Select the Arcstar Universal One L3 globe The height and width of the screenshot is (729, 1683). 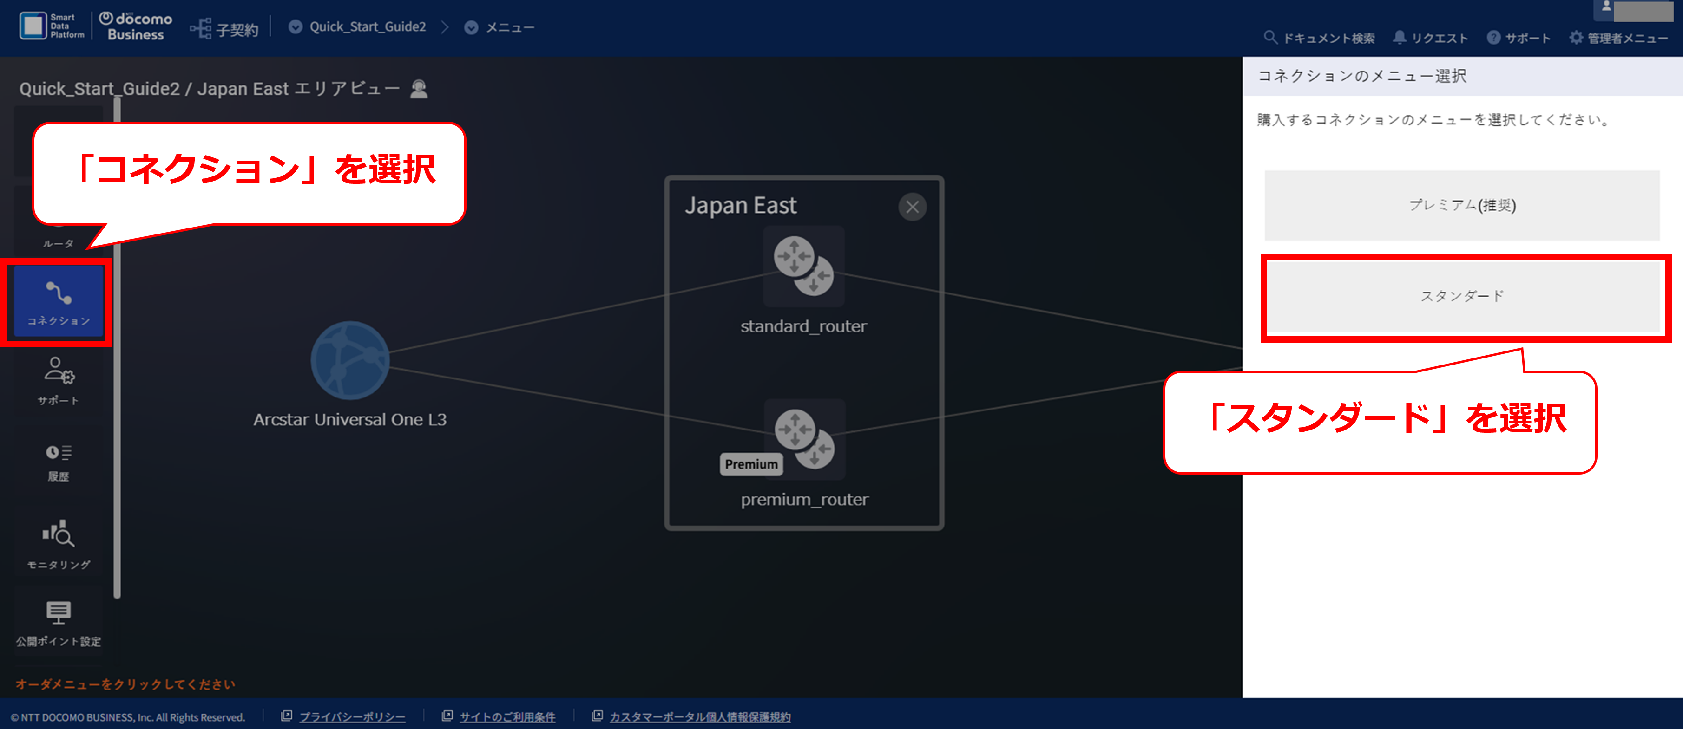click(349, 359)
